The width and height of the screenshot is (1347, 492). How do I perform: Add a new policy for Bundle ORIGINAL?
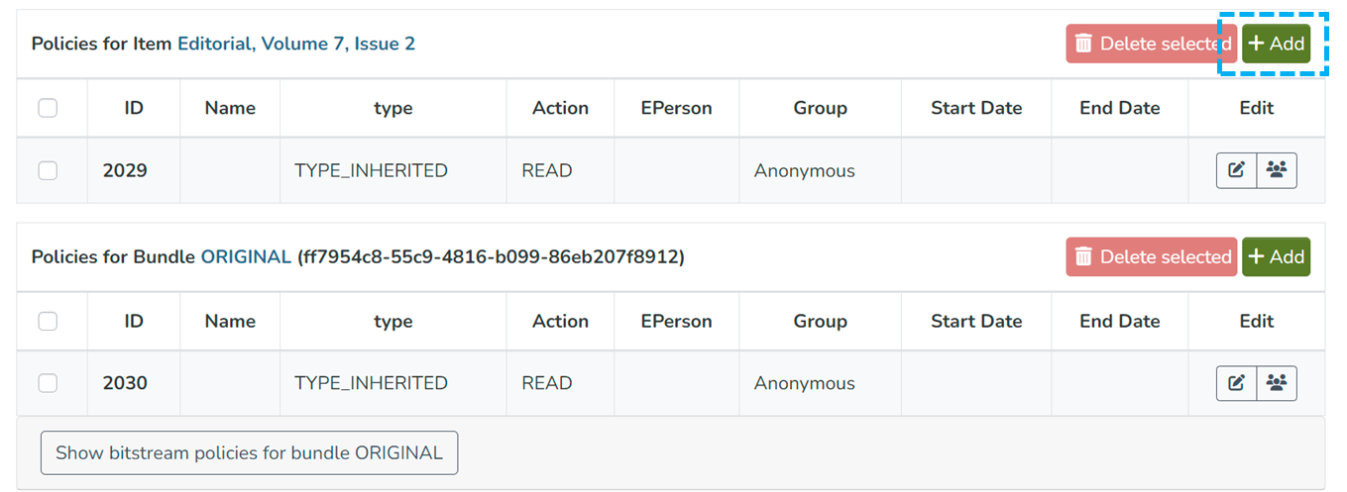pyautogui.click(x=1276, y=256)
